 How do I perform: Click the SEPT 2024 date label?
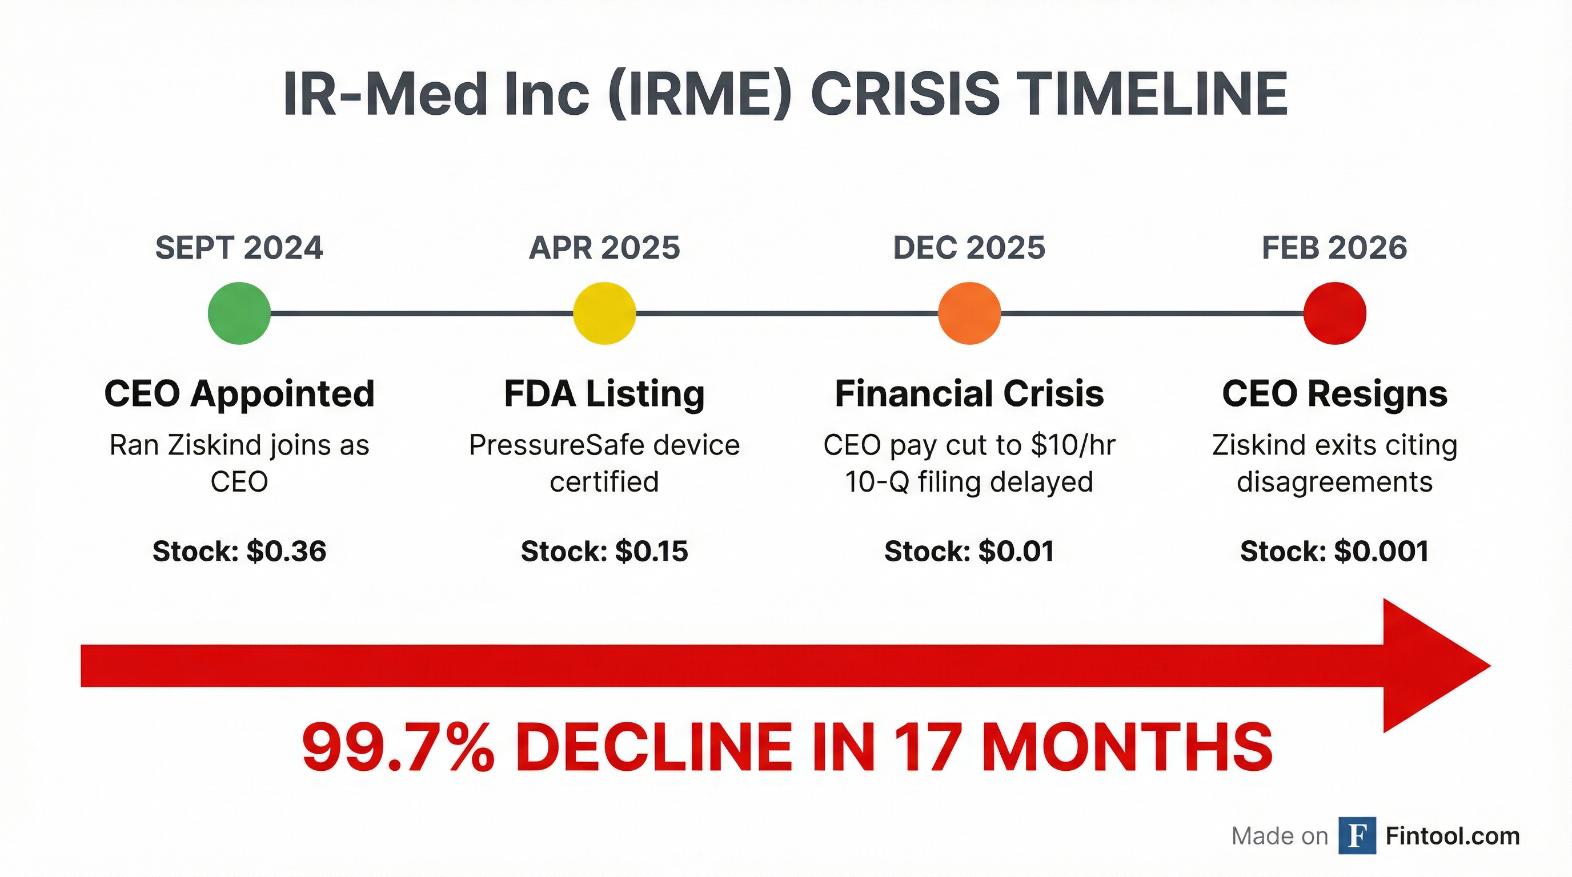pos(239,248)
